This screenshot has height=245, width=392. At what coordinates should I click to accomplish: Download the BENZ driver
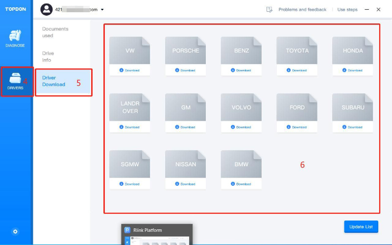(241, 70)
